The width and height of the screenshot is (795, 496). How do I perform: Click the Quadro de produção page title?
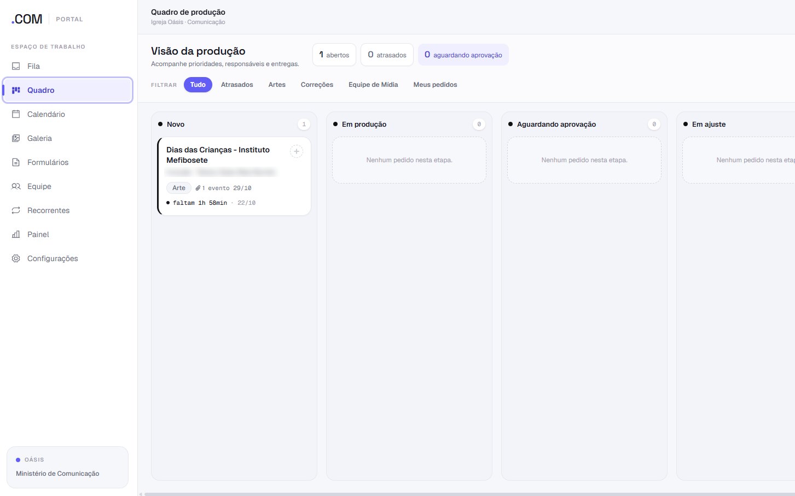coord(188,12)
